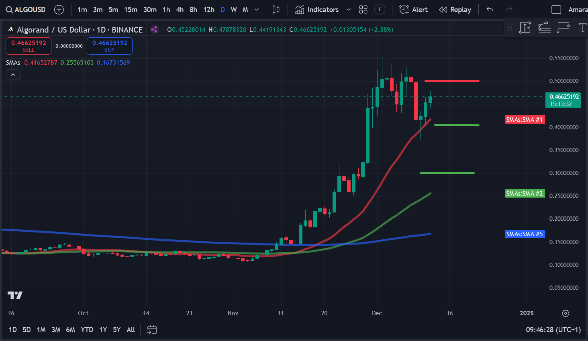Create a new Alert
588x341 pixels.
coord(413,10)
